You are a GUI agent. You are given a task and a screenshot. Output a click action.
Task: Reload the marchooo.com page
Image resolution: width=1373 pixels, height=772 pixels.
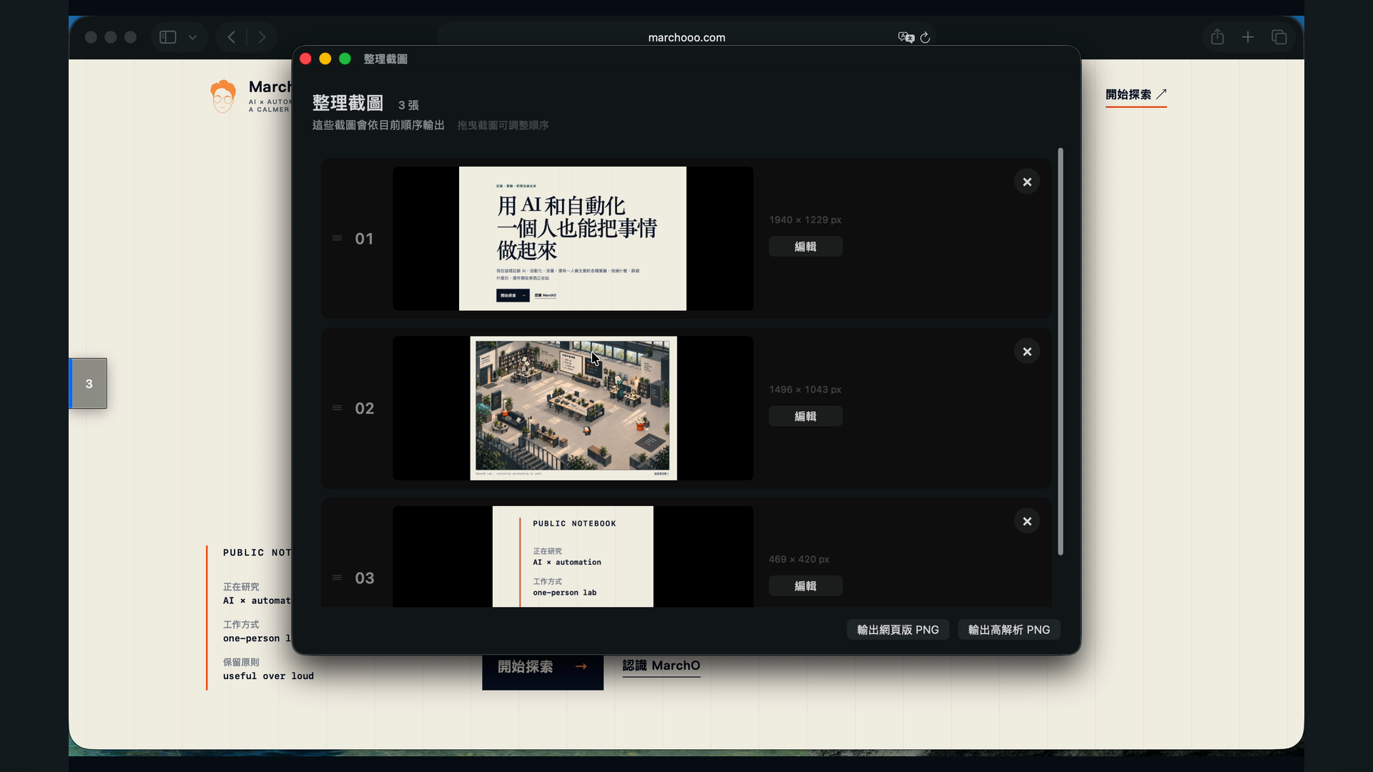point(925,37)
